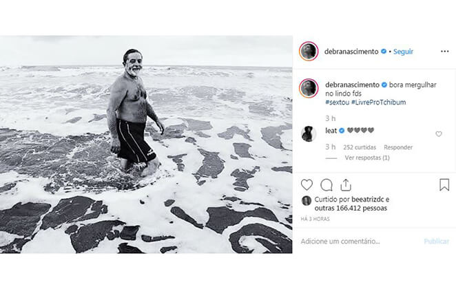This screenshot has width=456, height=289.
Task: Click the share post icon
Action: (346, 184)
